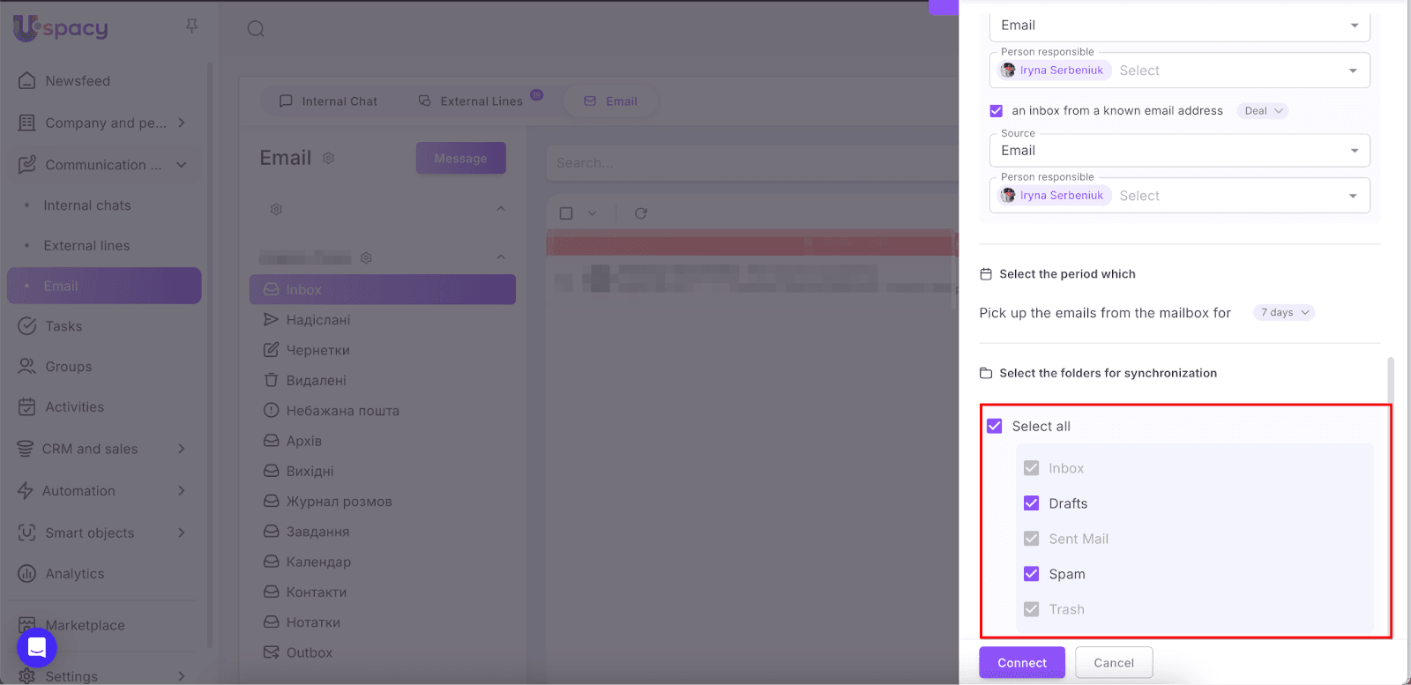Click the email Search input field

tap(750, 163)
